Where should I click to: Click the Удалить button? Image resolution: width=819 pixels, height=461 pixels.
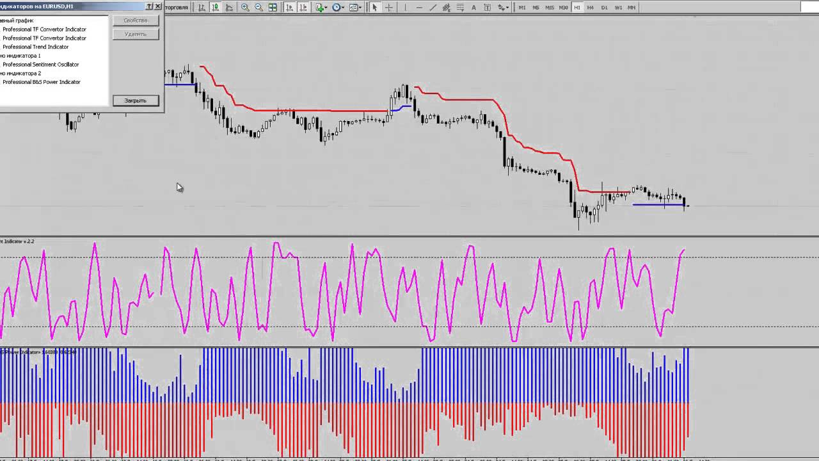(136, 34)
